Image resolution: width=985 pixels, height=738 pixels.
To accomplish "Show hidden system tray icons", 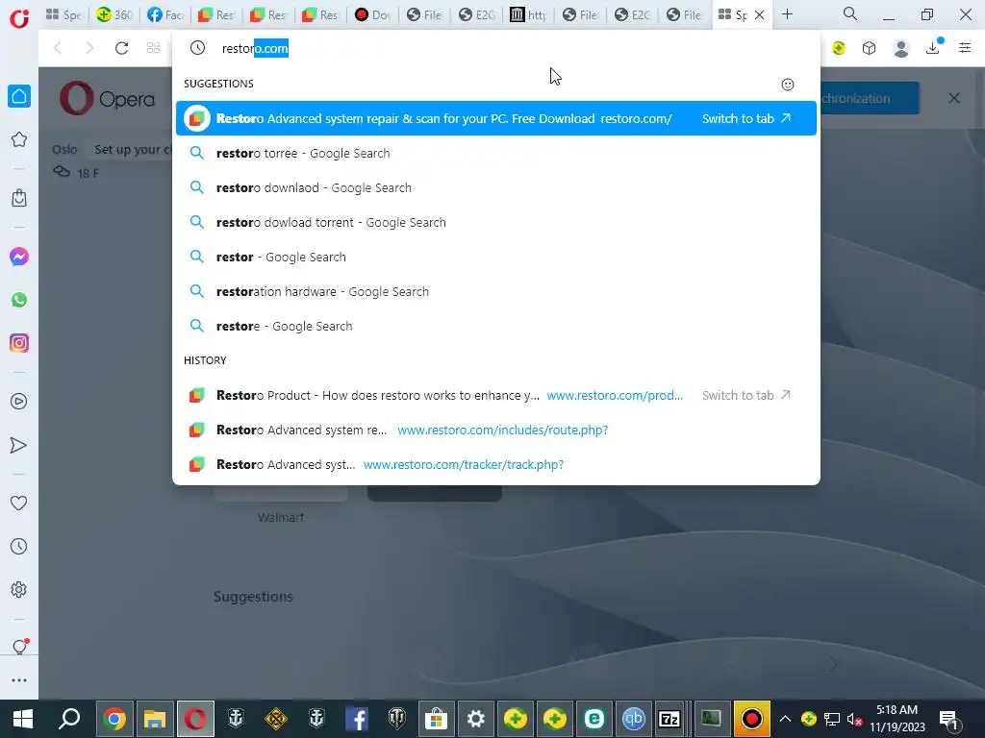I will point(785,719).
